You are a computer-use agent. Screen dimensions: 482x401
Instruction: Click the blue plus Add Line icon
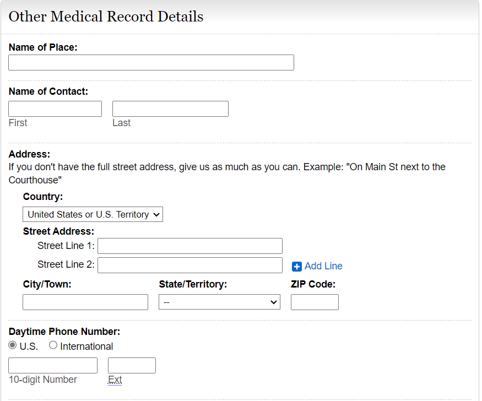(297, 267)
